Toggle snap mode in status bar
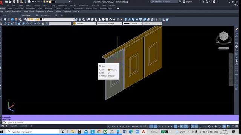The width and height of the screenshot is (241, 135). click(x=145, y=127)
